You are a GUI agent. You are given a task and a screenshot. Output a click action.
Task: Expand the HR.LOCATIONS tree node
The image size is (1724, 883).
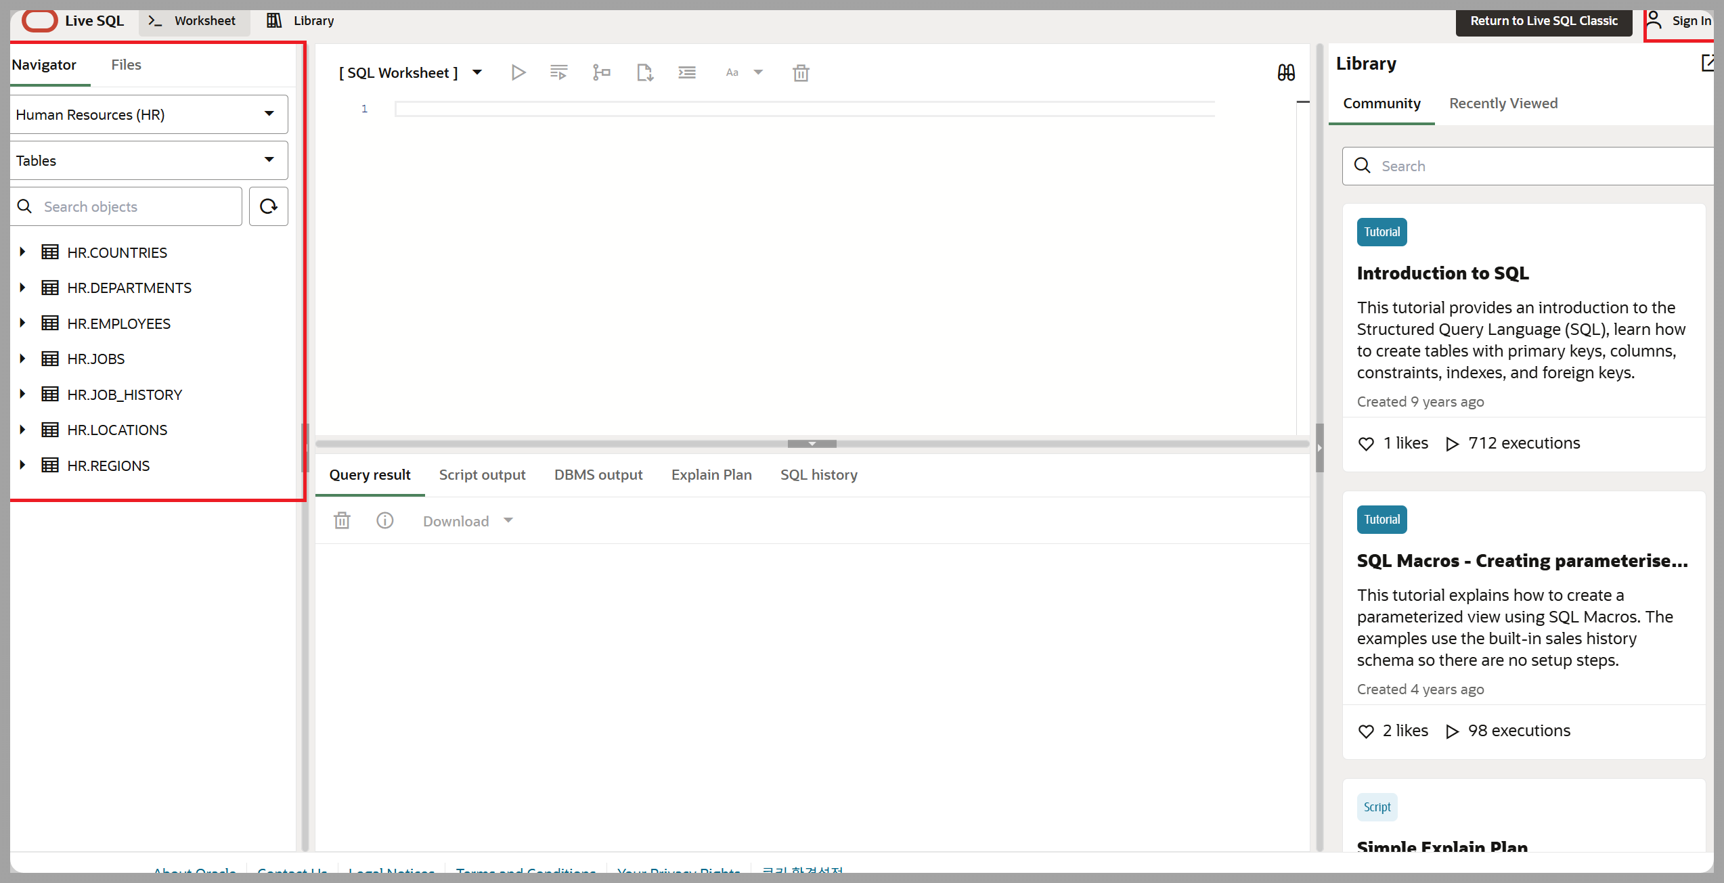pyautogui.click(x=22, y=430)
